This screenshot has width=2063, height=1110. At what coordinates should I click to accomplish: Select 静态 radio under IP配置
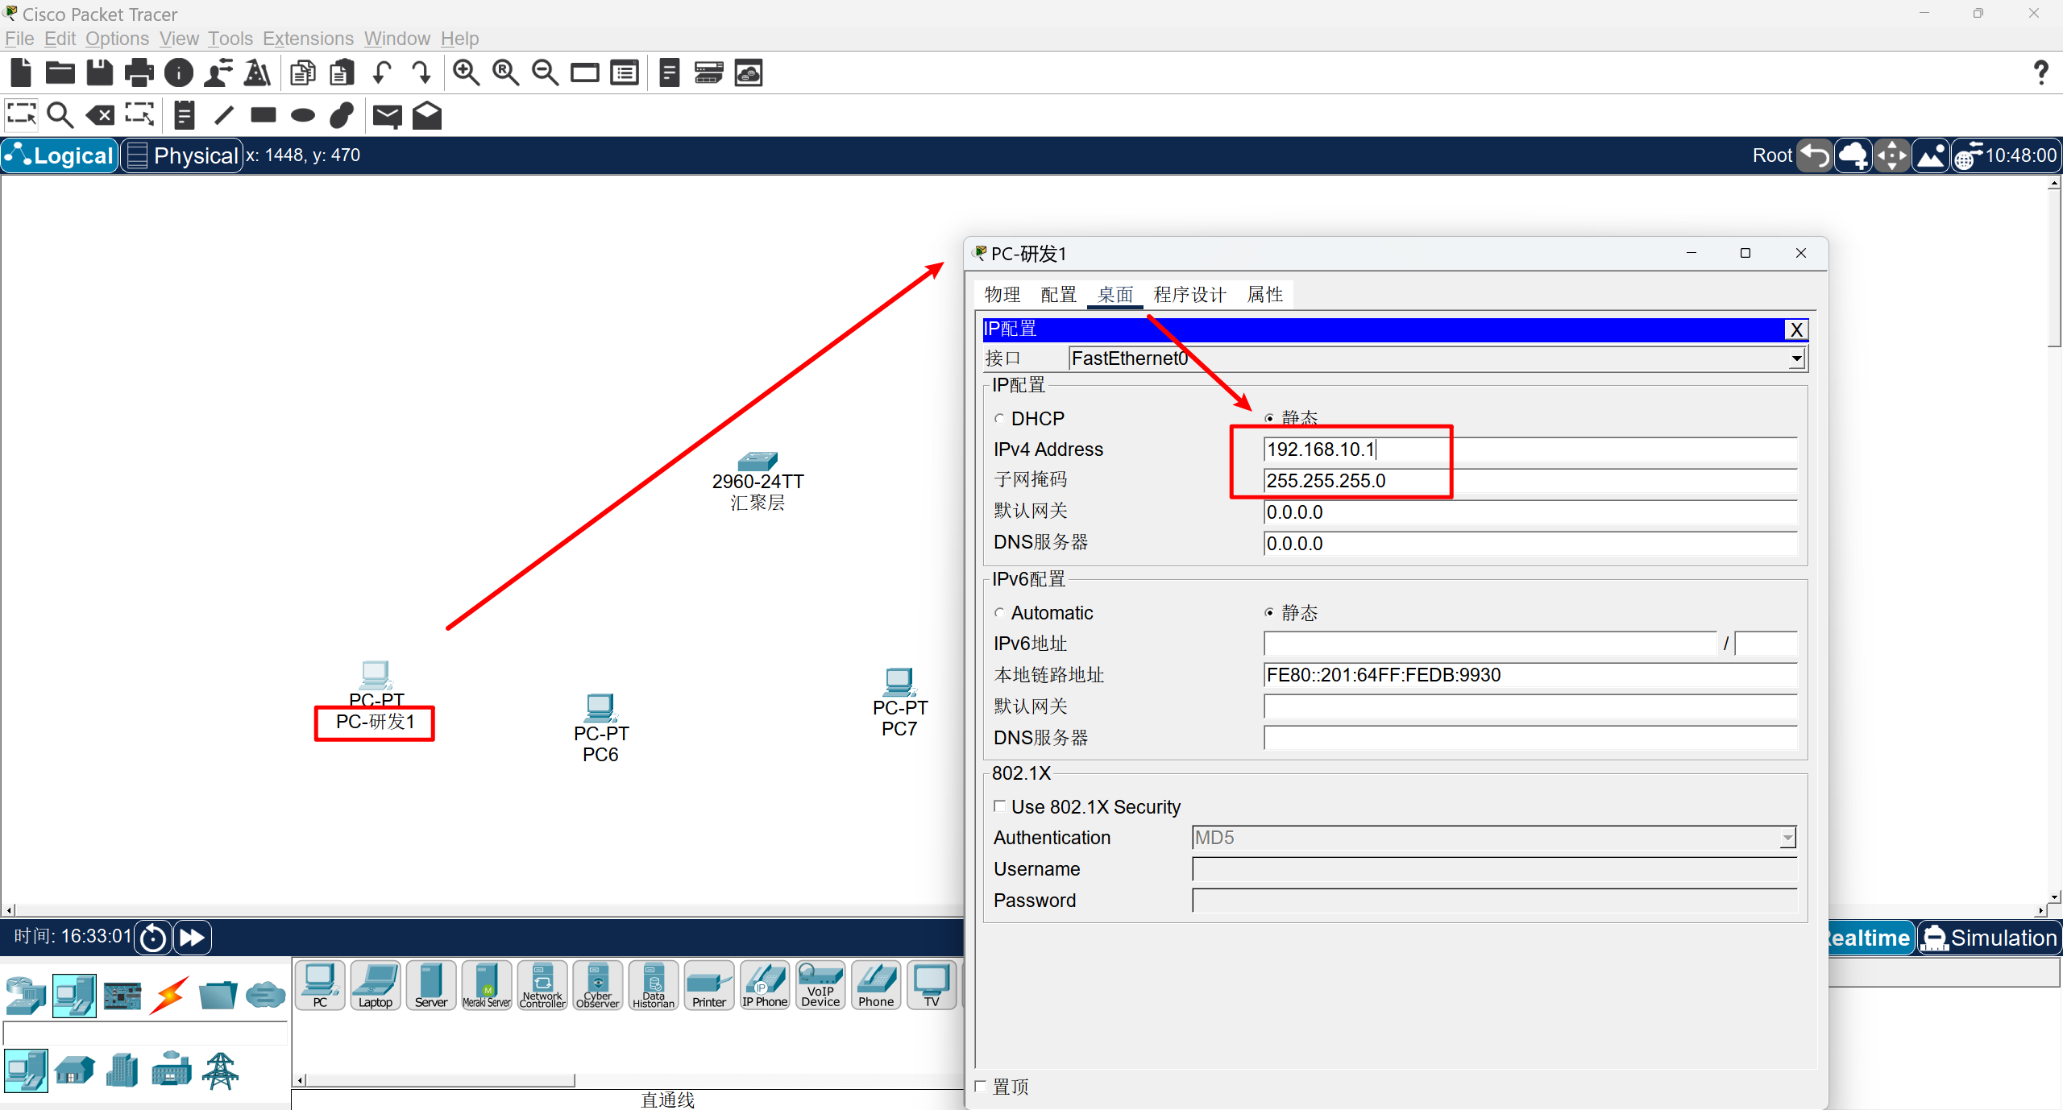pos(1269,418)
